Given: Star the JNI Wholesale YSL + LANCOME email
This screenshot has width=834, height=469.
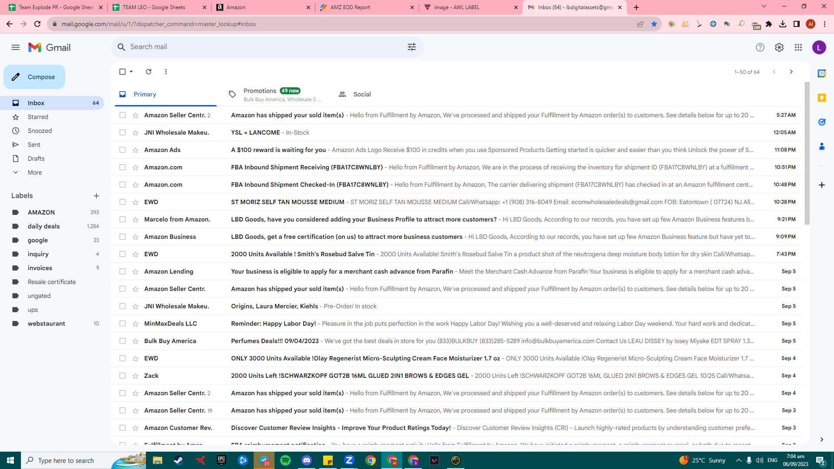Looking at the screenshot, I should 136,132.
